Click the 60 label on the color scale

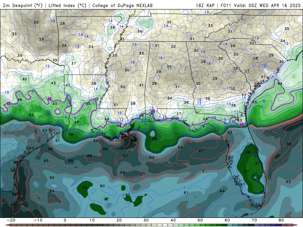tap(227, 220)
